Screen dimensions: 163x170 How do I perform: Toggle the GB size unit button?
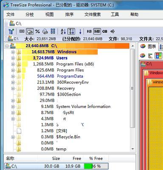pyautogui.click(x=105, y=31)
